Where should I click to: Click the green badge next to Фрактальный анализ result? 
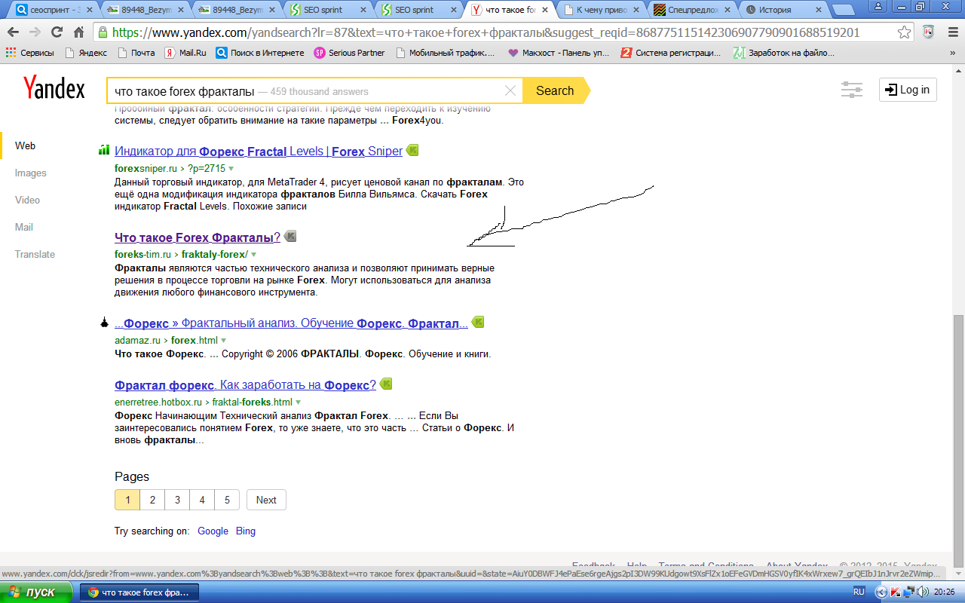click(477, 323)
